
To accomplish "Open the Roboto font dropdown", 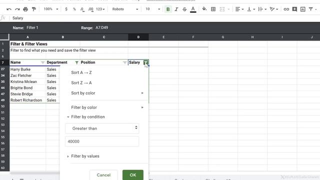I will pos(125,9).
